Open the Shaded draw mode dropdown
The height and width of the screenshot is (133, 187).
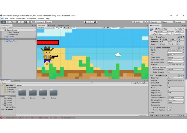pyautogui.click(x=46, y=28)
